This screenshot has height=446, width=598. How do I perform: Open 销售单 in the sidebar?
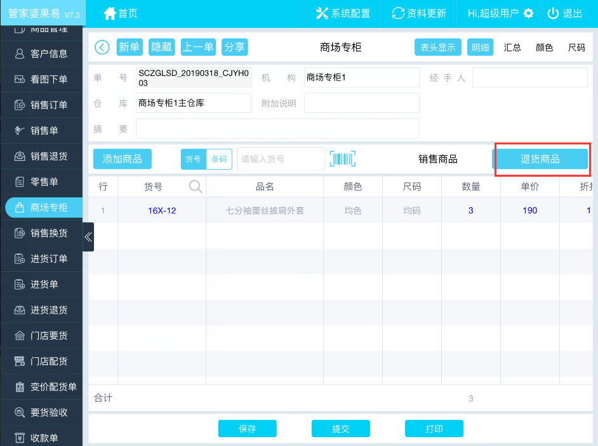pos(41,131)
